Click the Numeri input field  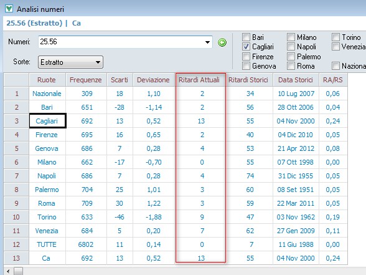click(x=121, y=42)
